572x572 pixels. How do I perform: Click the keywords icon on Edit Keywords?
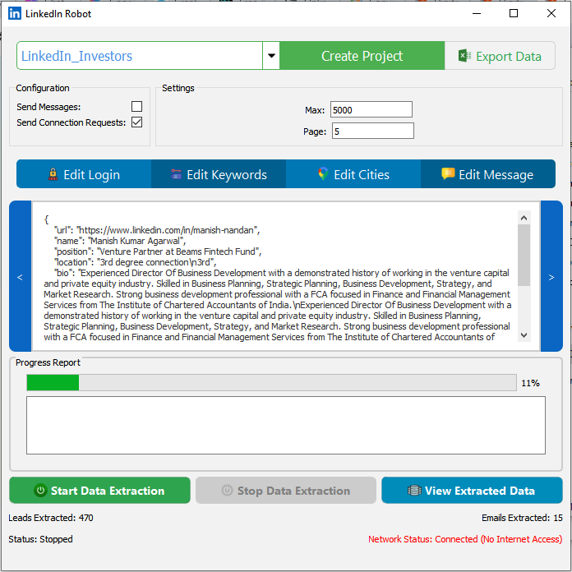(176, 174)
